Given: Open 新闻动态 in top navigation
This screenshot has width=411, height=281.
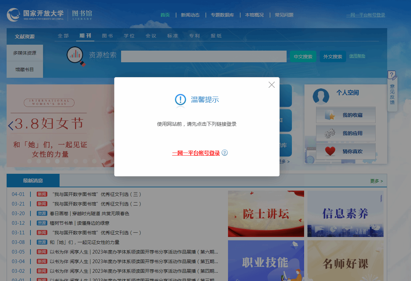Looking at the screenshot, I should pyautogui.click(x=190, y=15).
